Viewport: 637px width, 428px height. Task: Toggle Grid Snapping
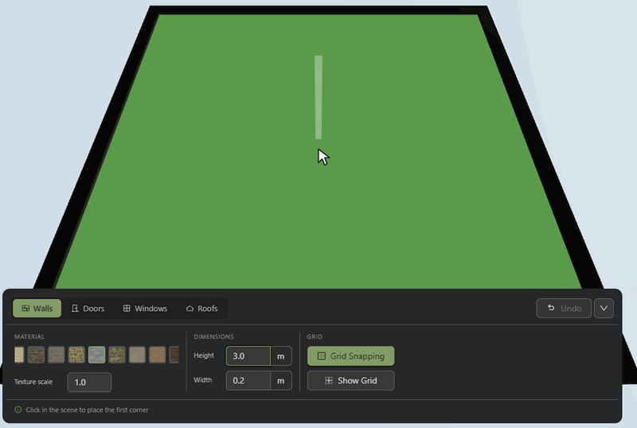point(350,356)
